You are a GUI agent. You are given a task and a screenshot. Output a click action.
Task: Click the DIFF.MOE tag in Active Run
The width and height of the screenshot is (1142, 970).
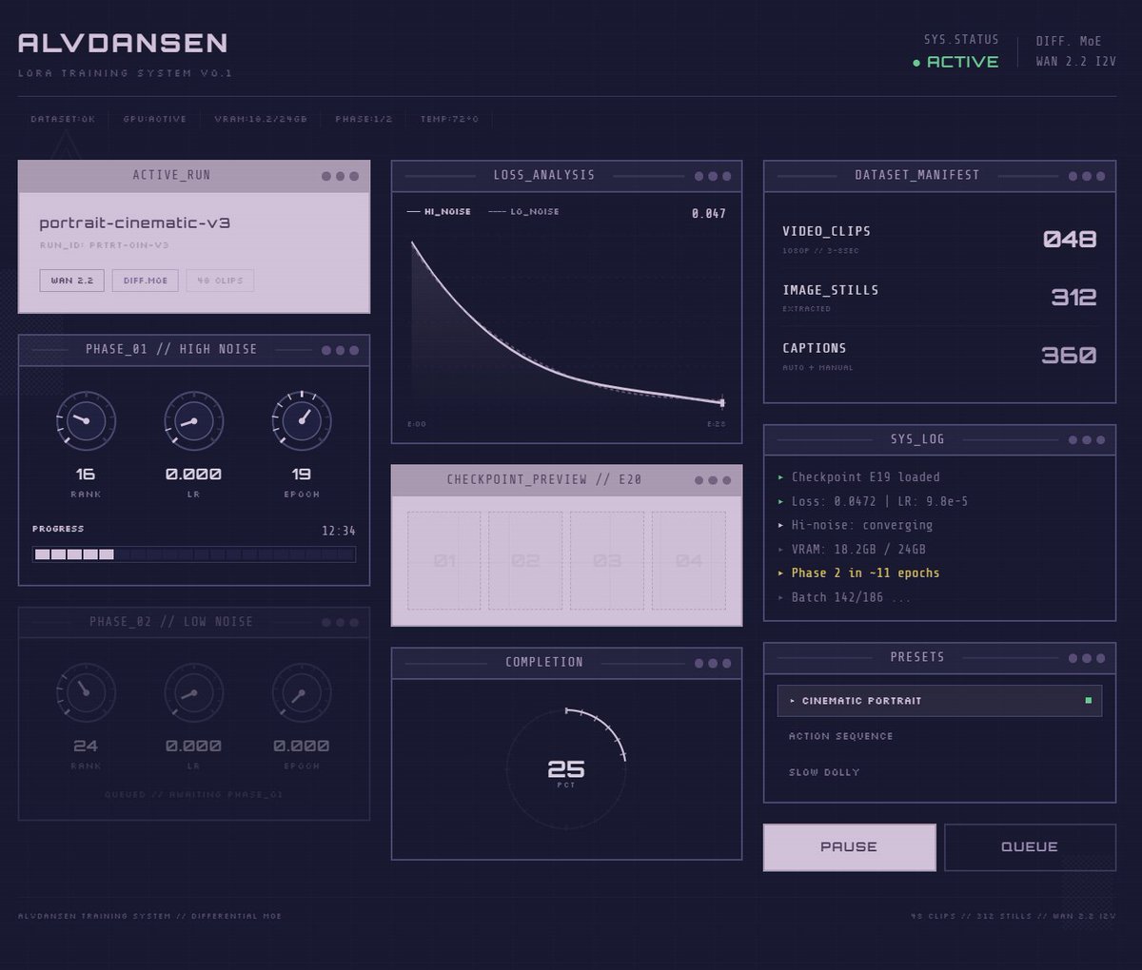[145, 281]
